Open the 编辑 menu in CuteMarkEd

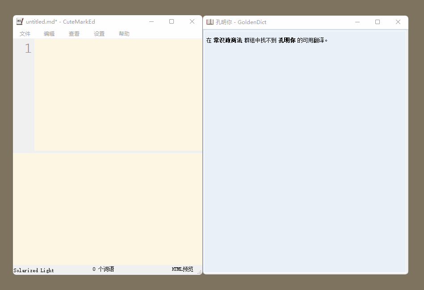49,34
